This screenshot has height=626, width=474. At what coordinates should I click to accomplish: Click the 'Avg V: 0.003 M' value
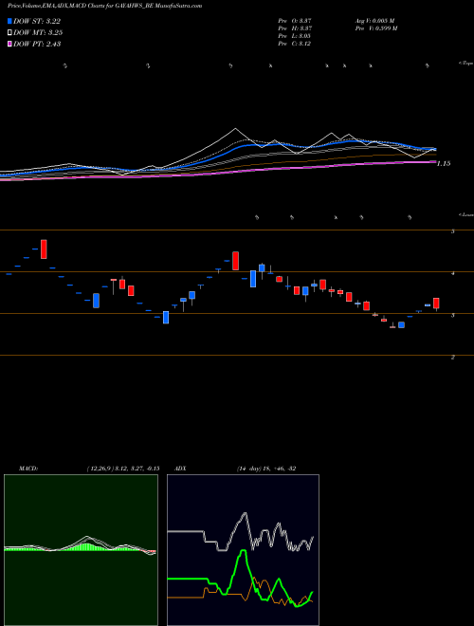(x=374, y=20)
